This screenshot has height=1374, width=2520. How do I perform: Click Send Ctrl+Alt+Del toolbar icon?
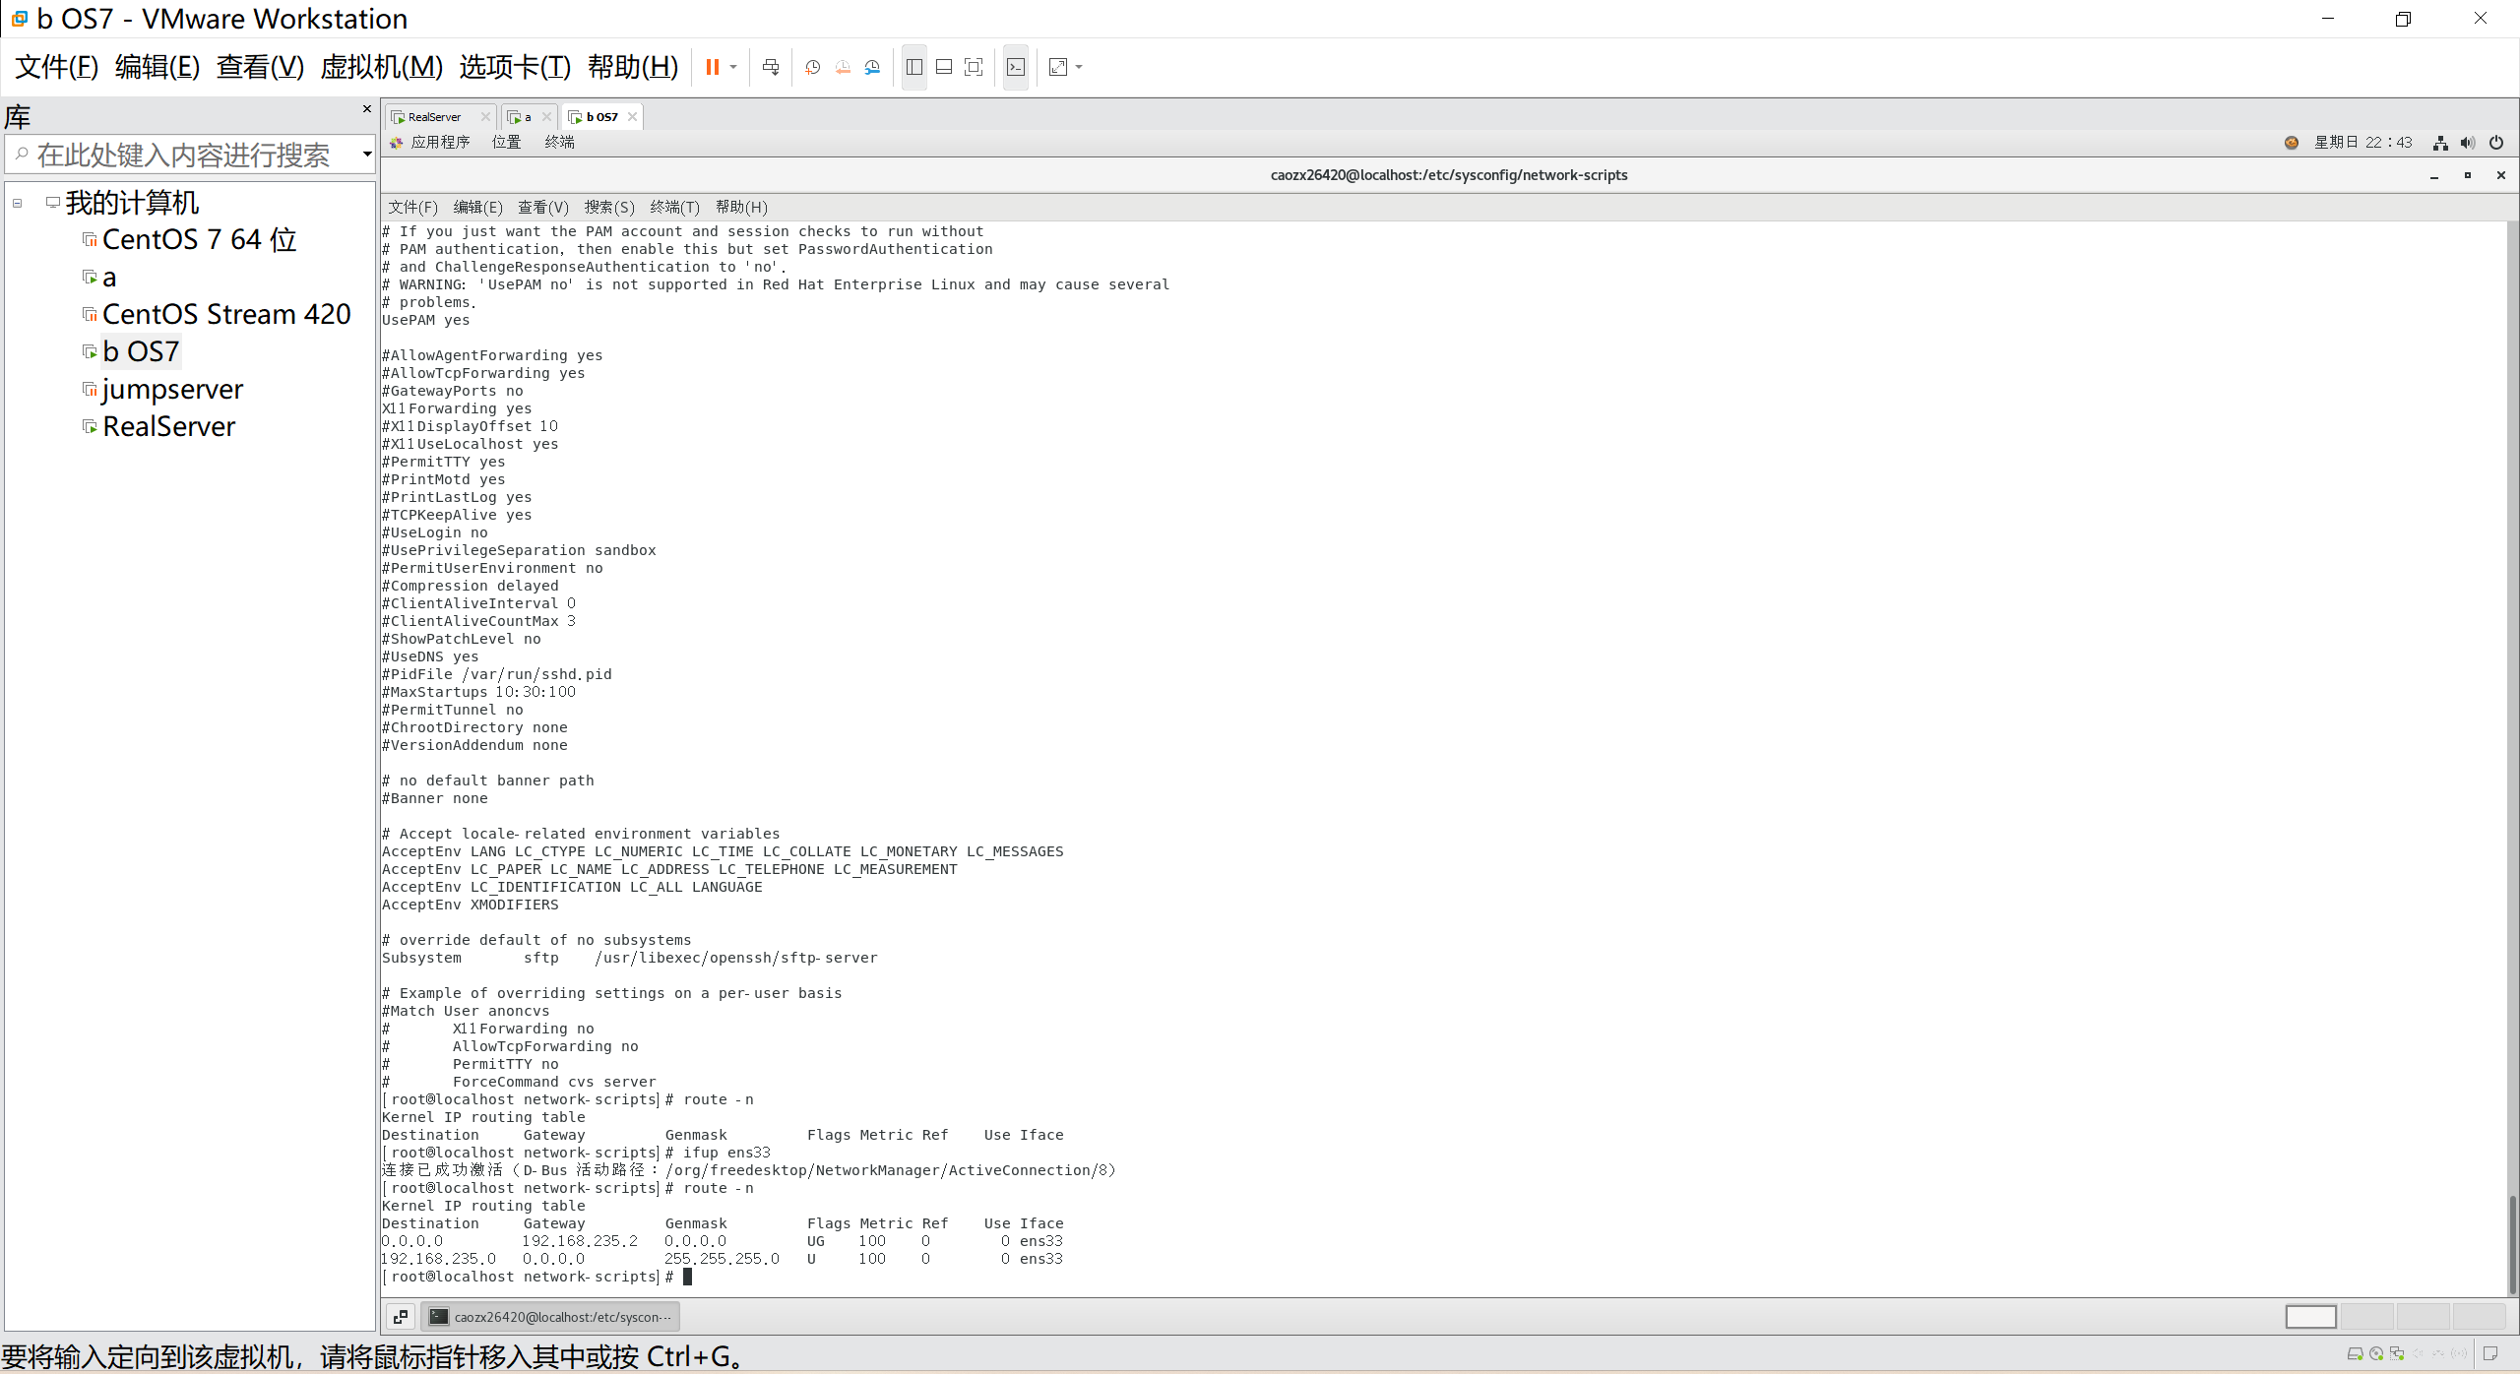771,67
